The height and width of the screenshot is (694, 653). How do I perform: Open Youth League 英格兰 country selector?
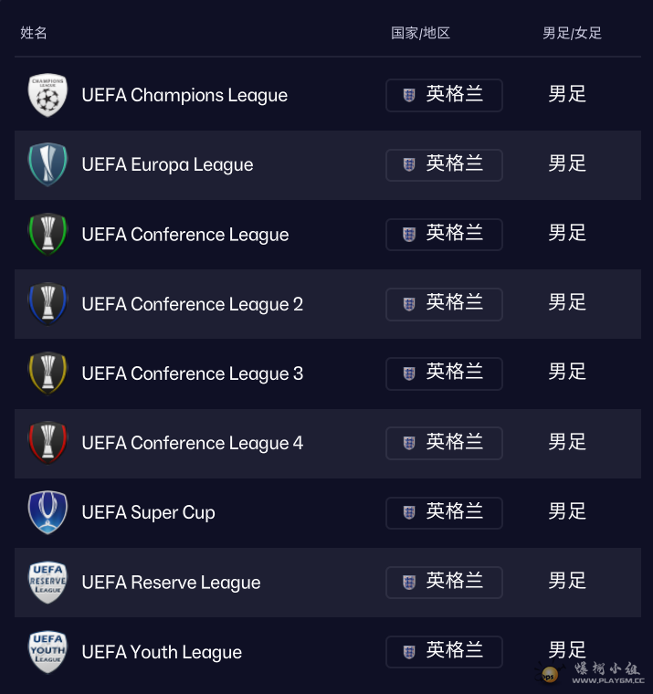(444, 652)
